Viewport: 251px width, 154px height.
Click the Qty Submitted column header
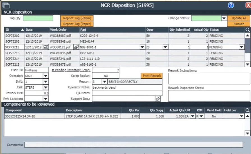click(179, 30)
